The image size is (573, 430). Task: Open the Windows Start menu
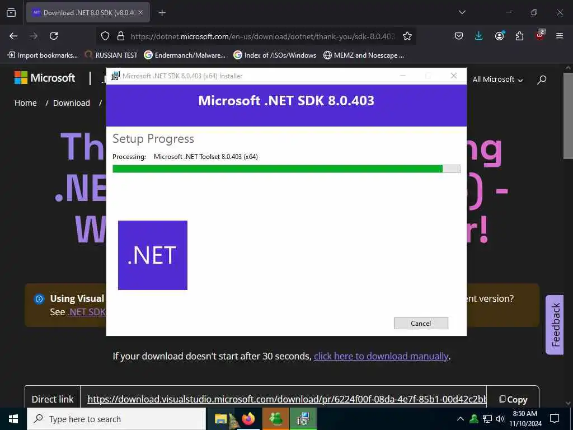[13, 419]
